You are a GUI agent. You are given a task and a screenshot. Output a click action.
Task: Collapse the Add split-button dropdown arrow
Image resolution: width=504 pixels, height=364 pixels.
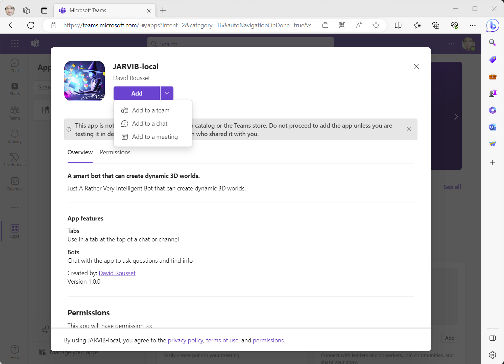point(167,93)
